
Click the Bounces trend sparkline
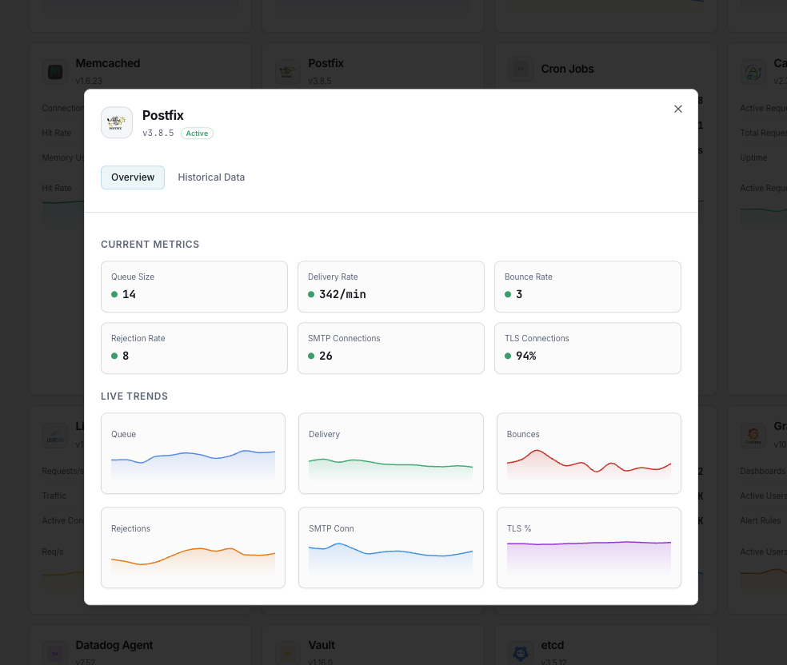[x=589, y=453]
